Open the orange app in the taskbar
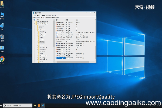Screen dimensions: 162x108 click(39, 106)
